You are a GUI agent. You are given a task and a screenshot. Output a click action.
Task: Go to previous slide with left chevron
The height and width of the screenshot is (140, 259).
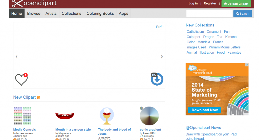pyautogui.click(x=16, y=57)
